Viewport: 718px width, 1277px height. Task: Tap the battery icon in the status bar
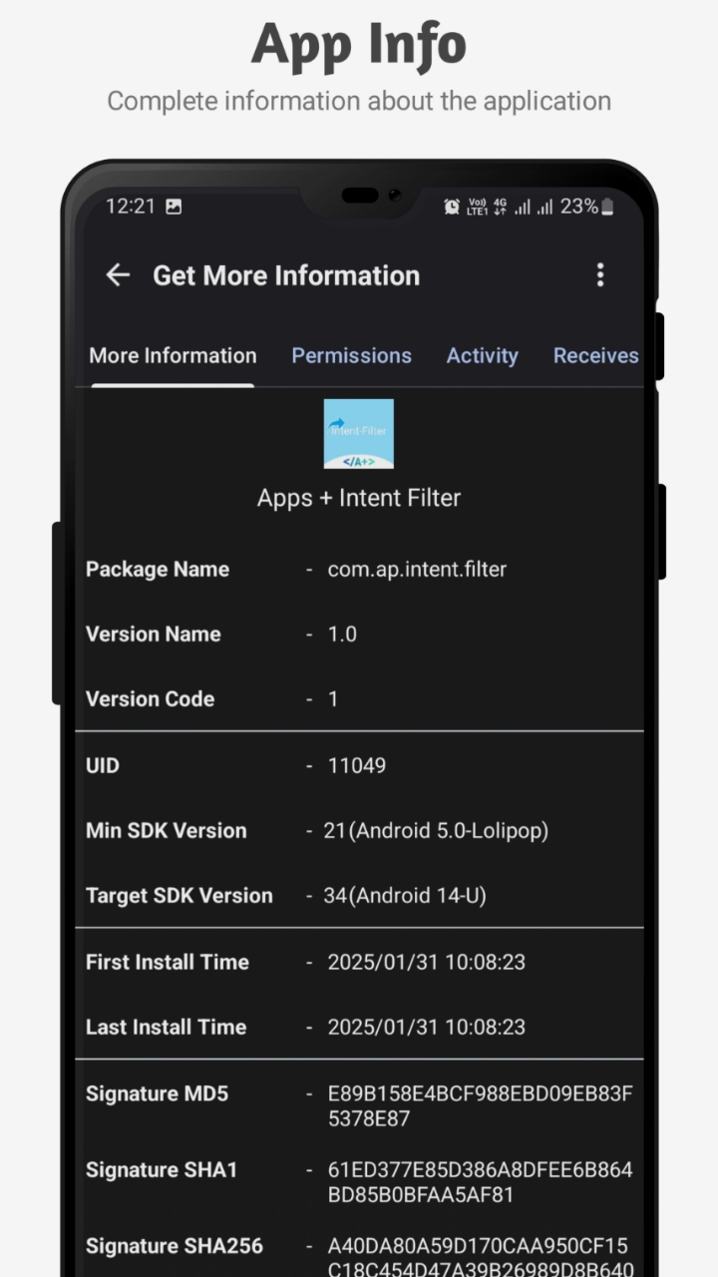coord(607,207)
